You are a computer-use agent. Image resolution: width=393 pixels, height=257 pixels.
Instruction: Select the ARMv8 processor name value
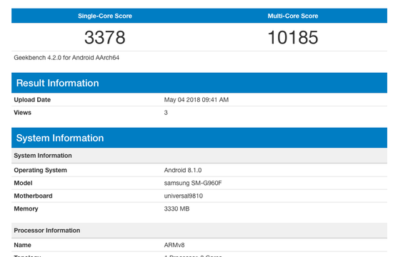174,245
